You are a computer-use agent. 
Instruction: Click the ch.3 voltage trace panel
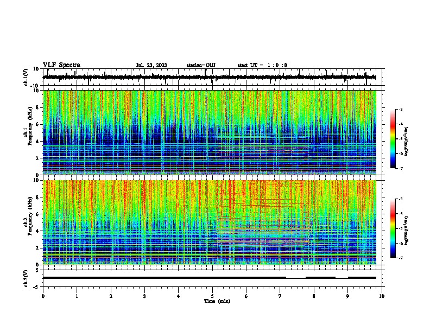[x=212, y=278]
